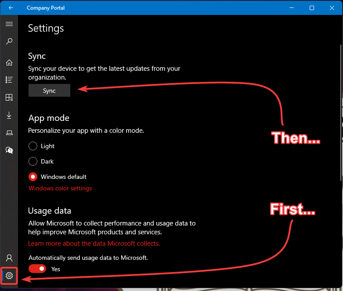This screenshot has width=343, height=291.
Task: Open the user account icon
Action: pyautogui.click(x=9, y=258)
